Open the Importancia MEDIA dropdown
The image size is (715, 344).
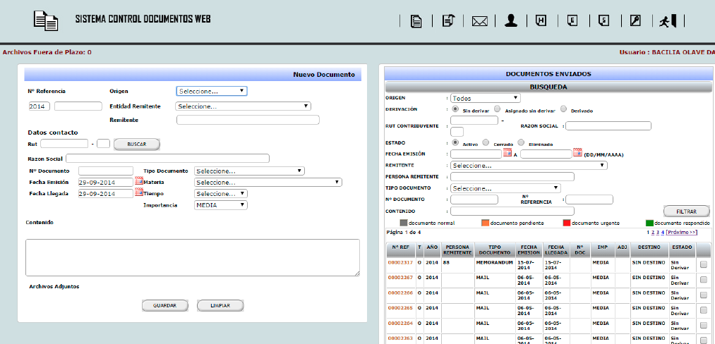(221, 205)
